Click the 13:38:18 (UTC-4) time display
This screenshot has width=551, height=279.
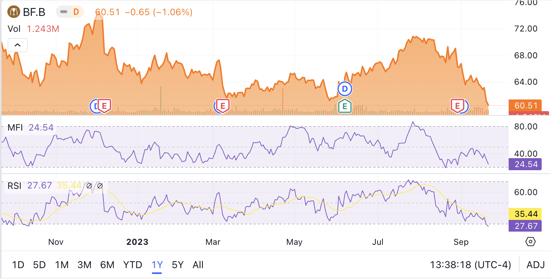[x=472, y=265]
